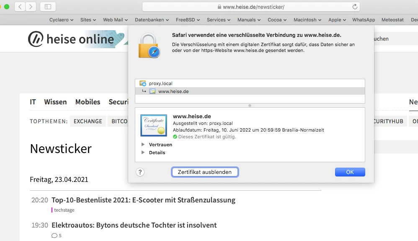Go back with Safari's back arrow
418x241 pixels.
click(20, 7)
